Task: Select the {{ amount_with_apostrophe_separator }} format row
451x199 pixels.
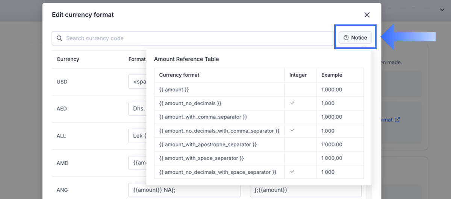Action: point(208,144)
